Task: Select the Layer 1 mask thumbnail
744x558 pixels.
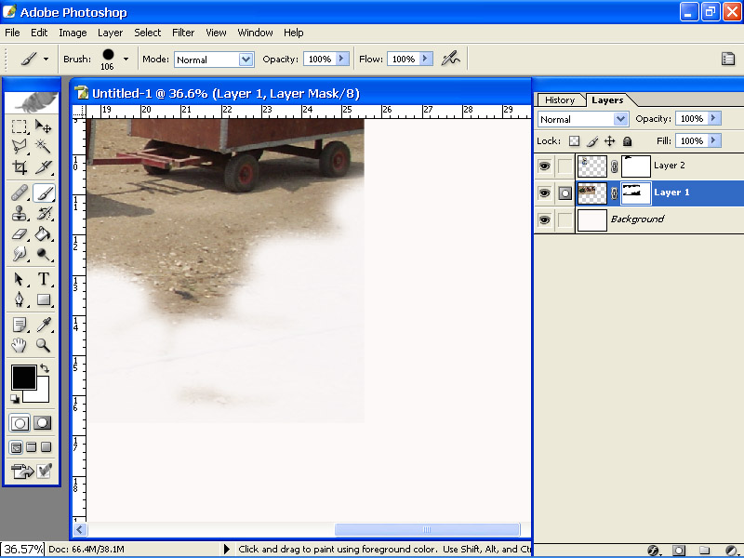Action: [636, 193]
